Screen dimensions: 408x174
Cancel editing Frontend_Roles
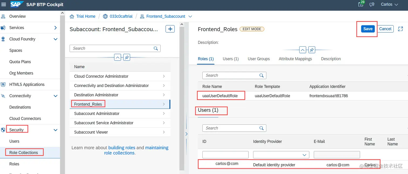(x=385, y=29)
